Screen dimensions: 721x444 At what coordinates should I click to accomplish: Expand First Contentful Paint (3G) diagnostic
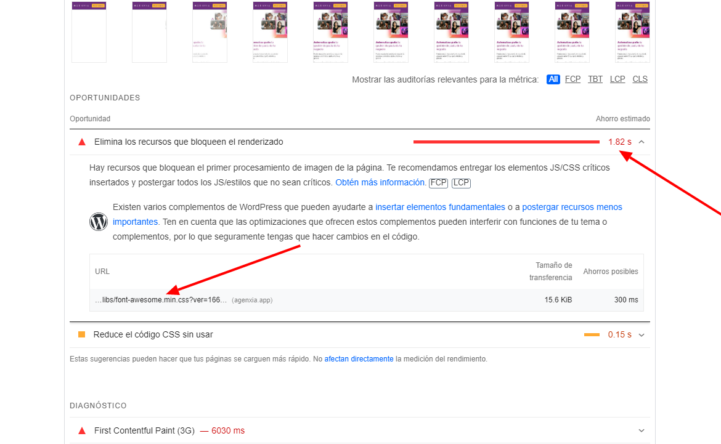pyautogui.click(x=642, y=430)
